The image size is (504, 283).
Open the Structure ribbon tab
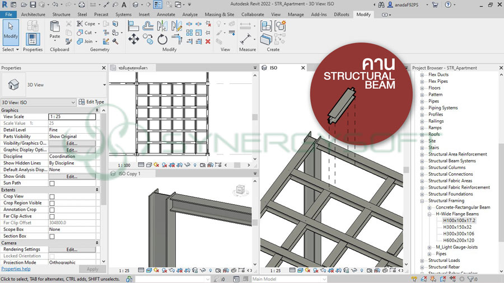[x=61, y=15]
